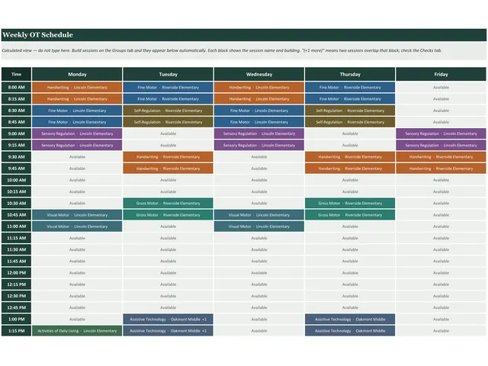Select the Thursday column header
488x366 pixels.
[350, 75]
